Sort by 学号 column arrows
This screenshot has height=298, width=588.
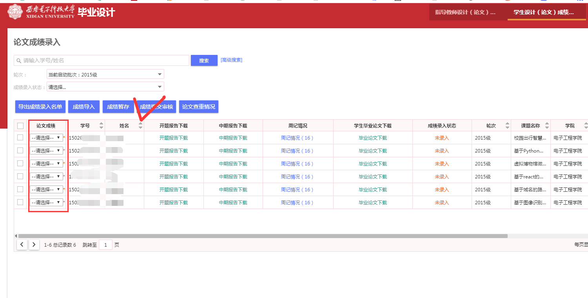click(x=102, y=126)
